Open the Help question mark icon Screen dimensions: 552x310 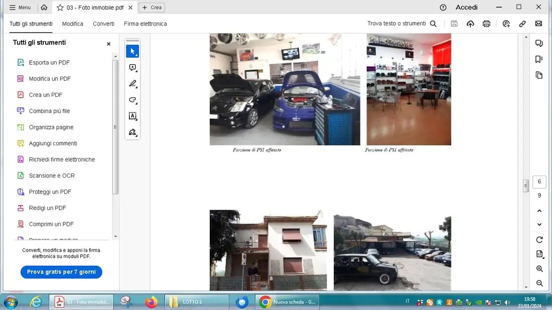click(443, 8)
